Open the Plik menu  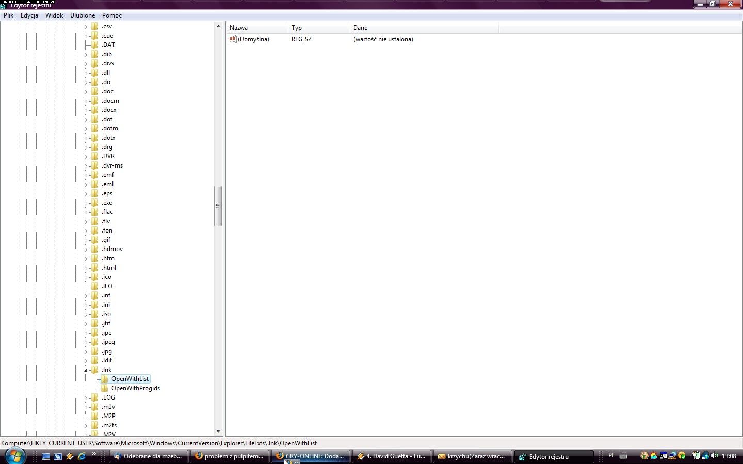[x=9, y=15]
